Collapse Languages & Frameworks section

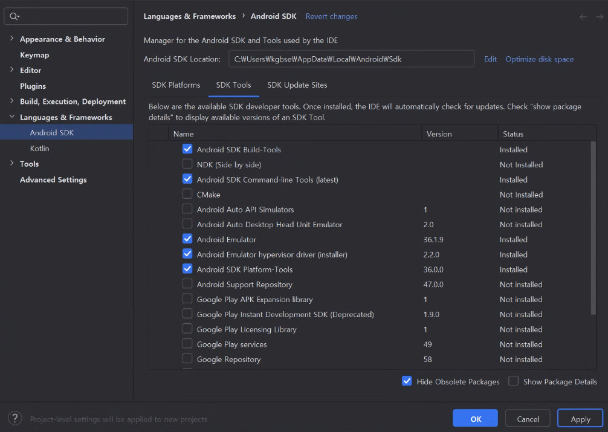tap(11, 117)
